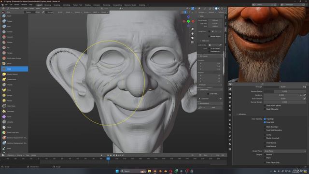The height and width of the screenshot is (174, 309).
Task: Toggle Topology auto-masking option
Action: click(265, 119)
